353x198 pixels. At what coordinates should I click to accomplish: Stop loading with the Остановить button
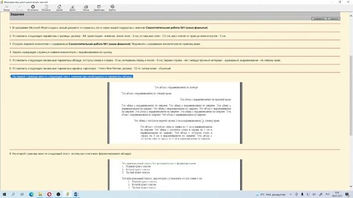(x=33, y=8)
